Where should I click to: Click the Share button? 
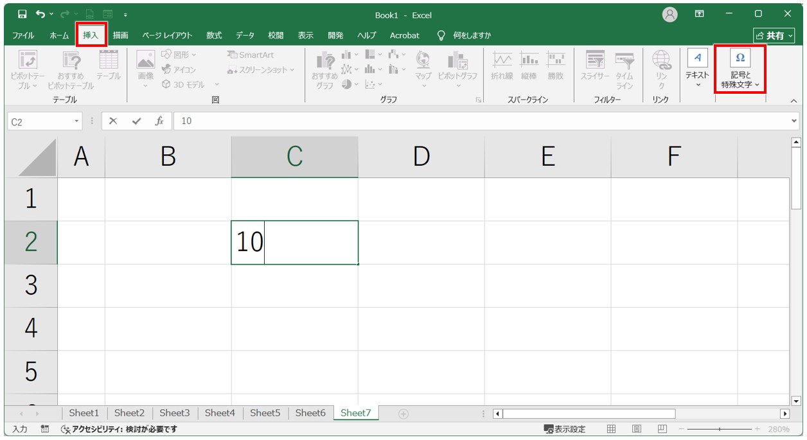774,36
